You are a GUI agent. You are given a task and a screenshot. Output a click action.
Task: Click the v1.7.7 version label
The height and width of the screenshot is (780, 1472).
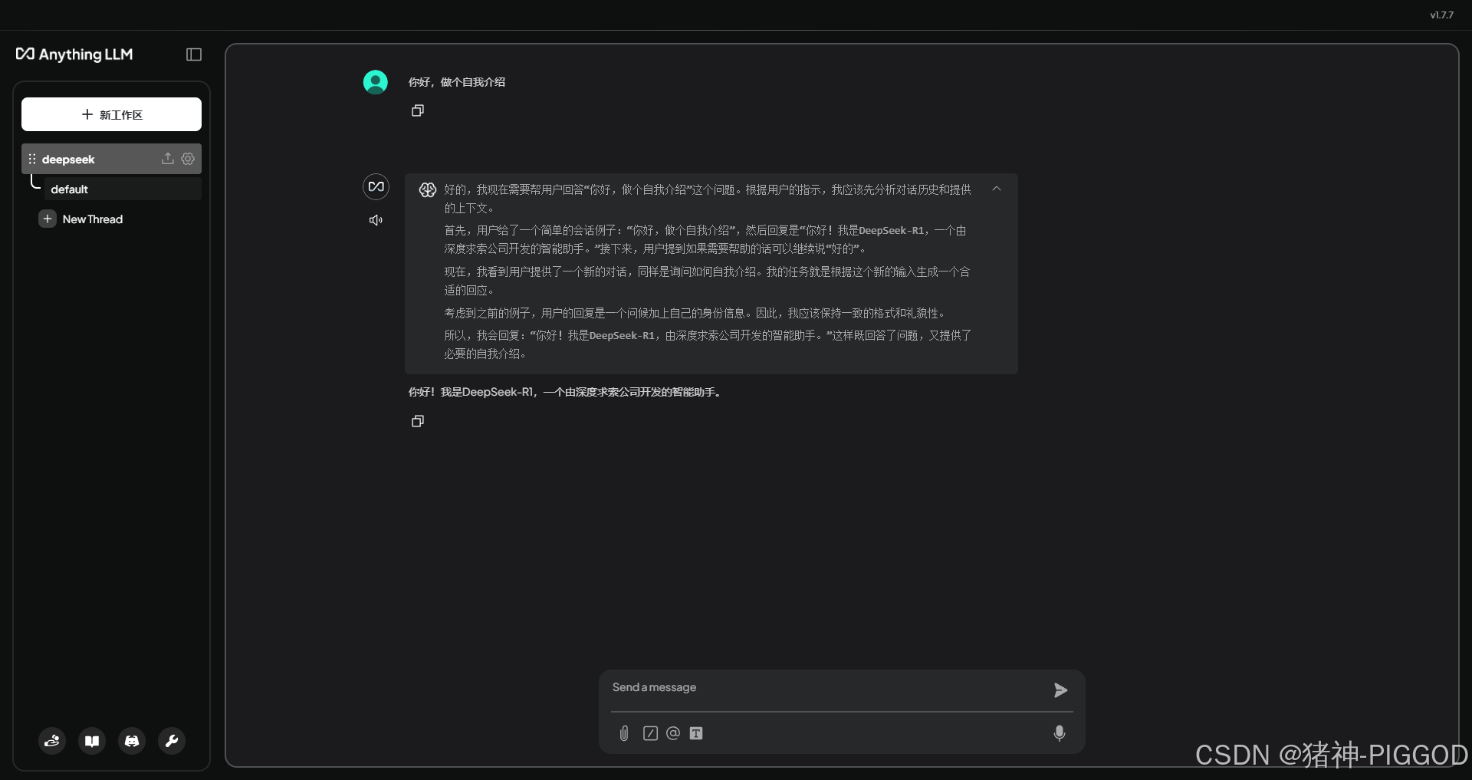pos(1441,15)
